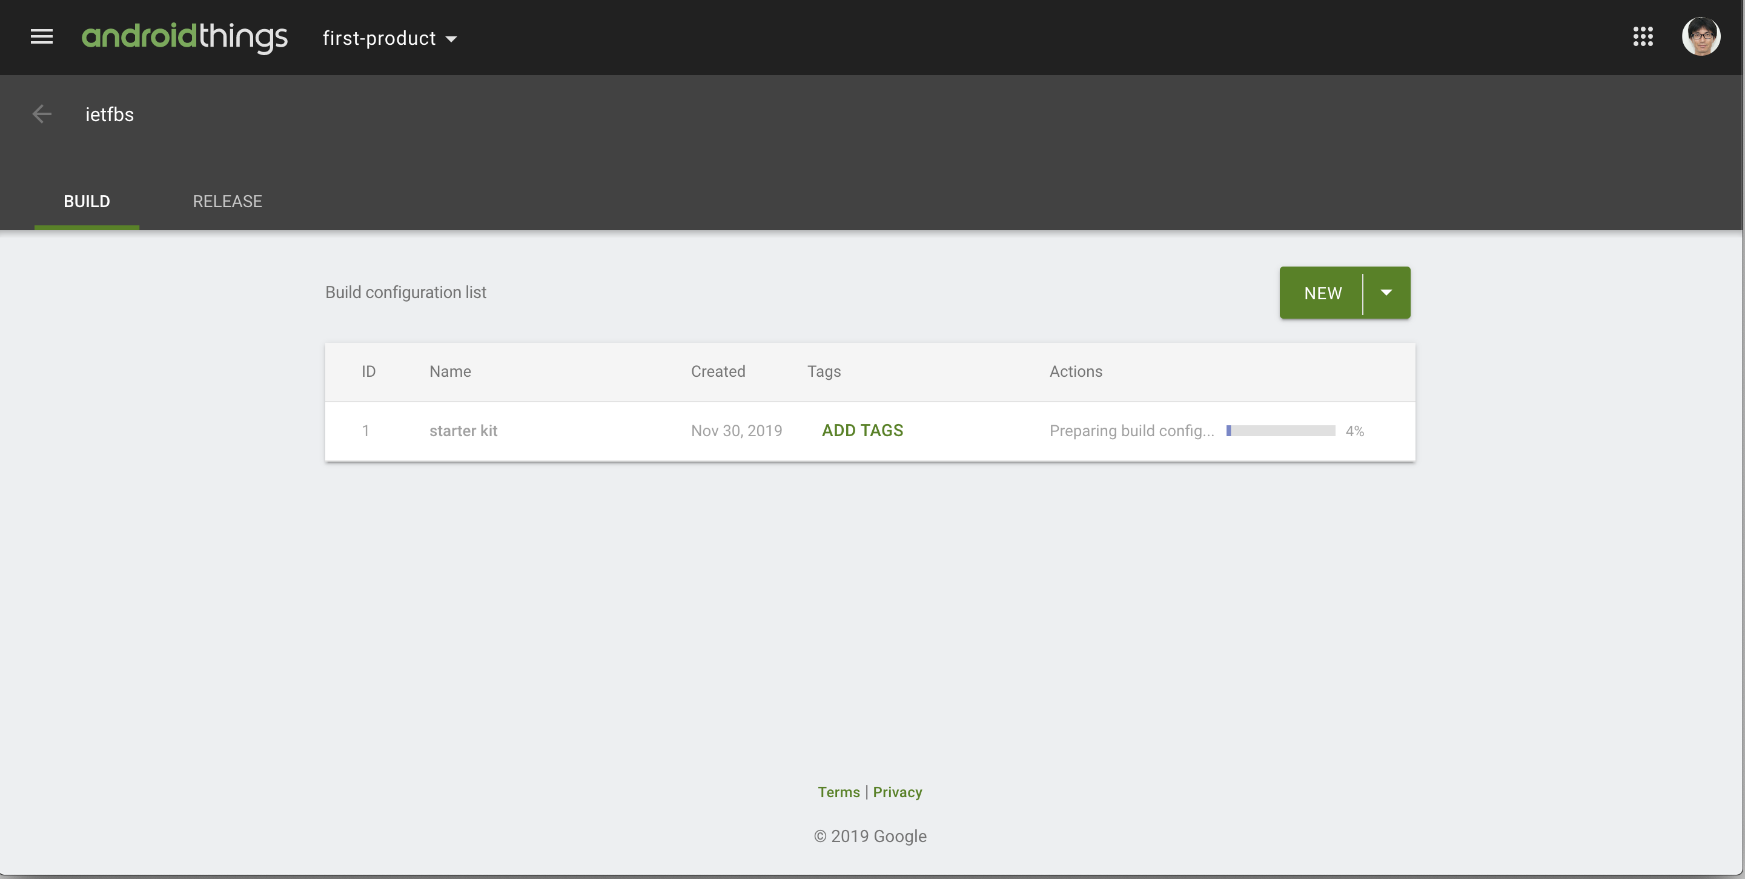Go back using the arrow icon
1745x879 pixels.
[42, 114]
